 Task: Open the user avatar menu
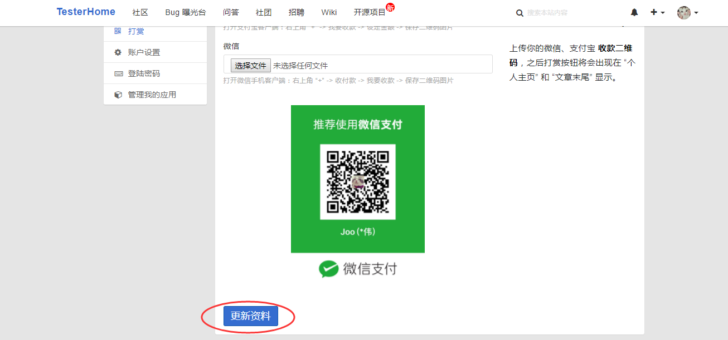point(687,12)
